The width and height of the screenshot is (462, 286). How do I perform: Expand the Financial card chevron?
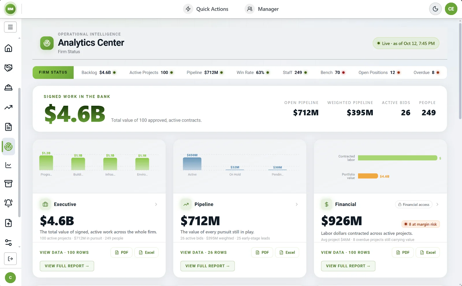click(x=437, y=204)
